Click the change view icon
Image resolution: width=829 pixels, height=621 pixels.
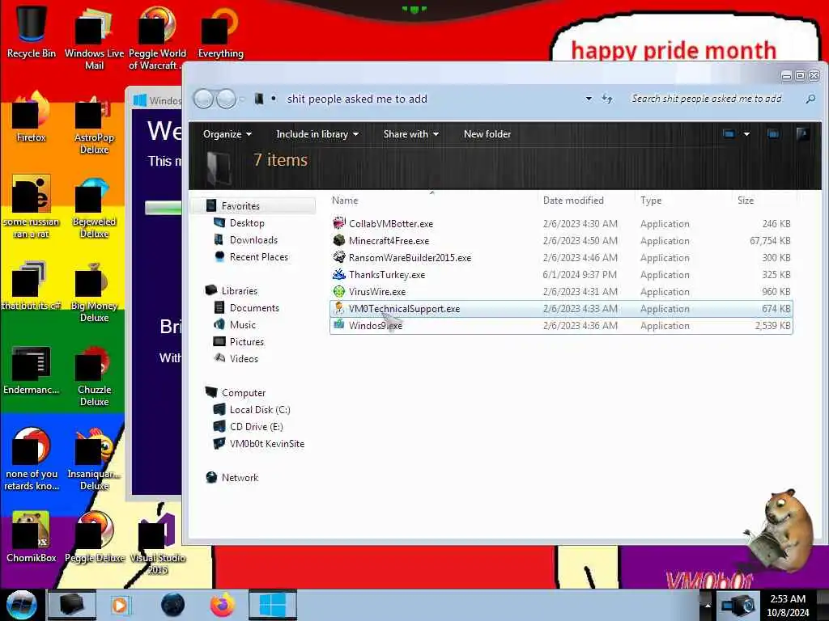tap(729, 134)
